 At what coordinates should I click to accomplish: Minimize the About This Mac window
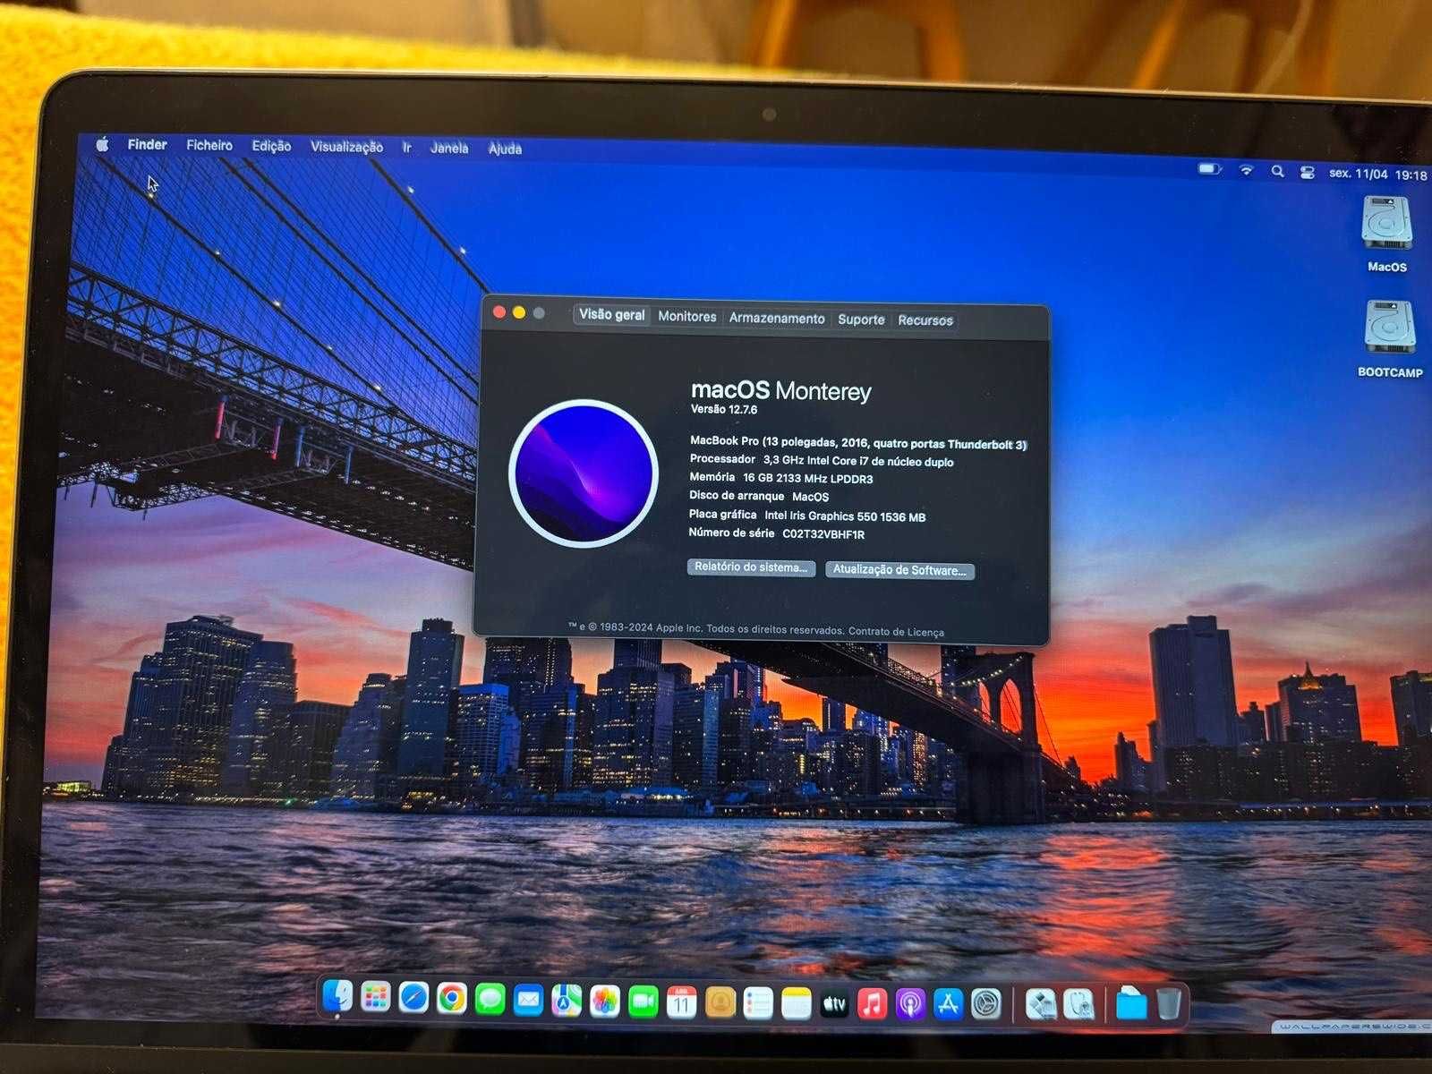519,312
